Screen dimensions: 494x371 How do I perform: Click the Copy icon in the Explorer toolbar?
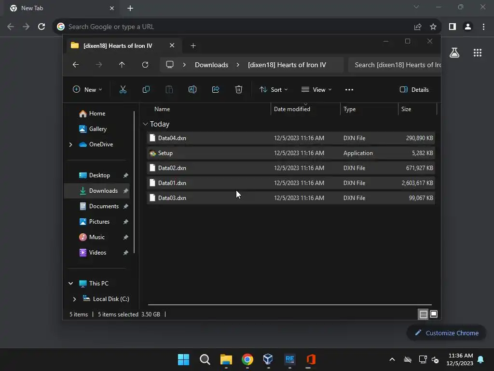146,89
